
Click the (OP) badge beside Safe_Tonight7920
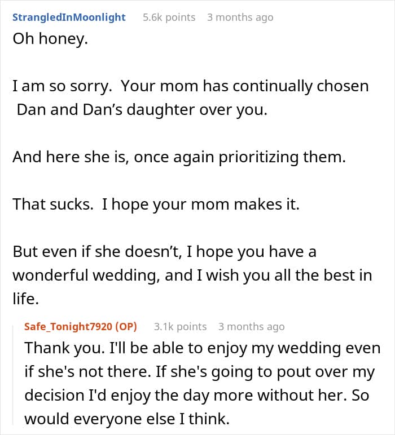click(x=126, y=327)
